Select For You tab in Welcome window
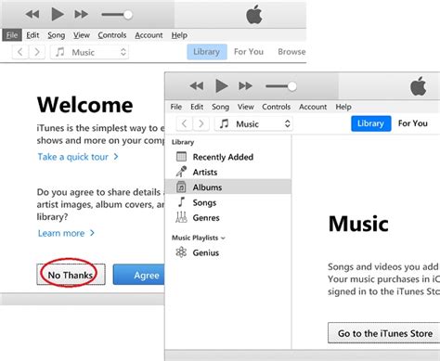Screen dimensions: 440x361 249,52
